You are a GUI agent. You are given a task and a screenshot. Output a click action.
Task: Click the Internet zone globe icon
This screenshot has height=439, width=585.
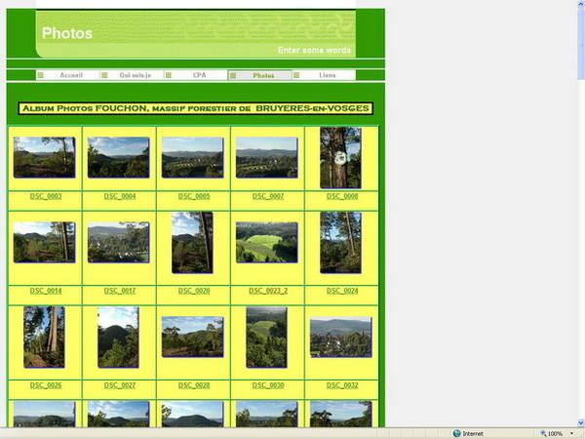click(x=456, y=433)
